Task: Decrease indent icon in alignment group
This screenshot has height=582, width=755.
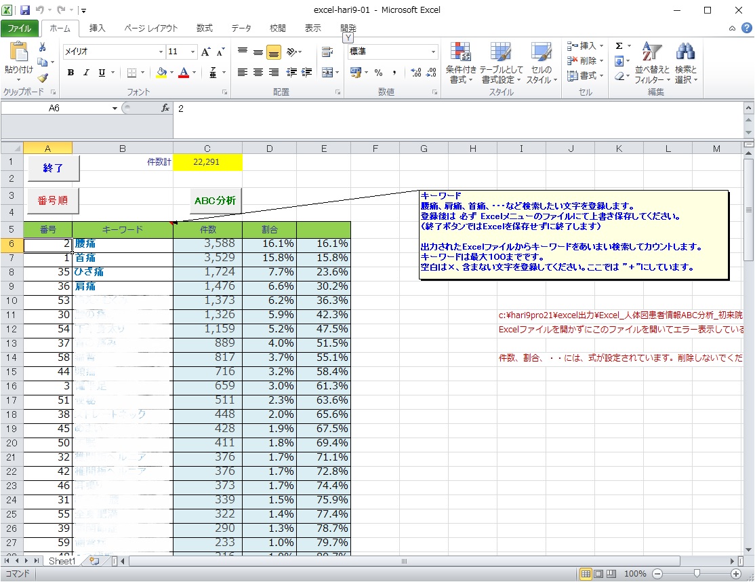Action: [291, 73]
